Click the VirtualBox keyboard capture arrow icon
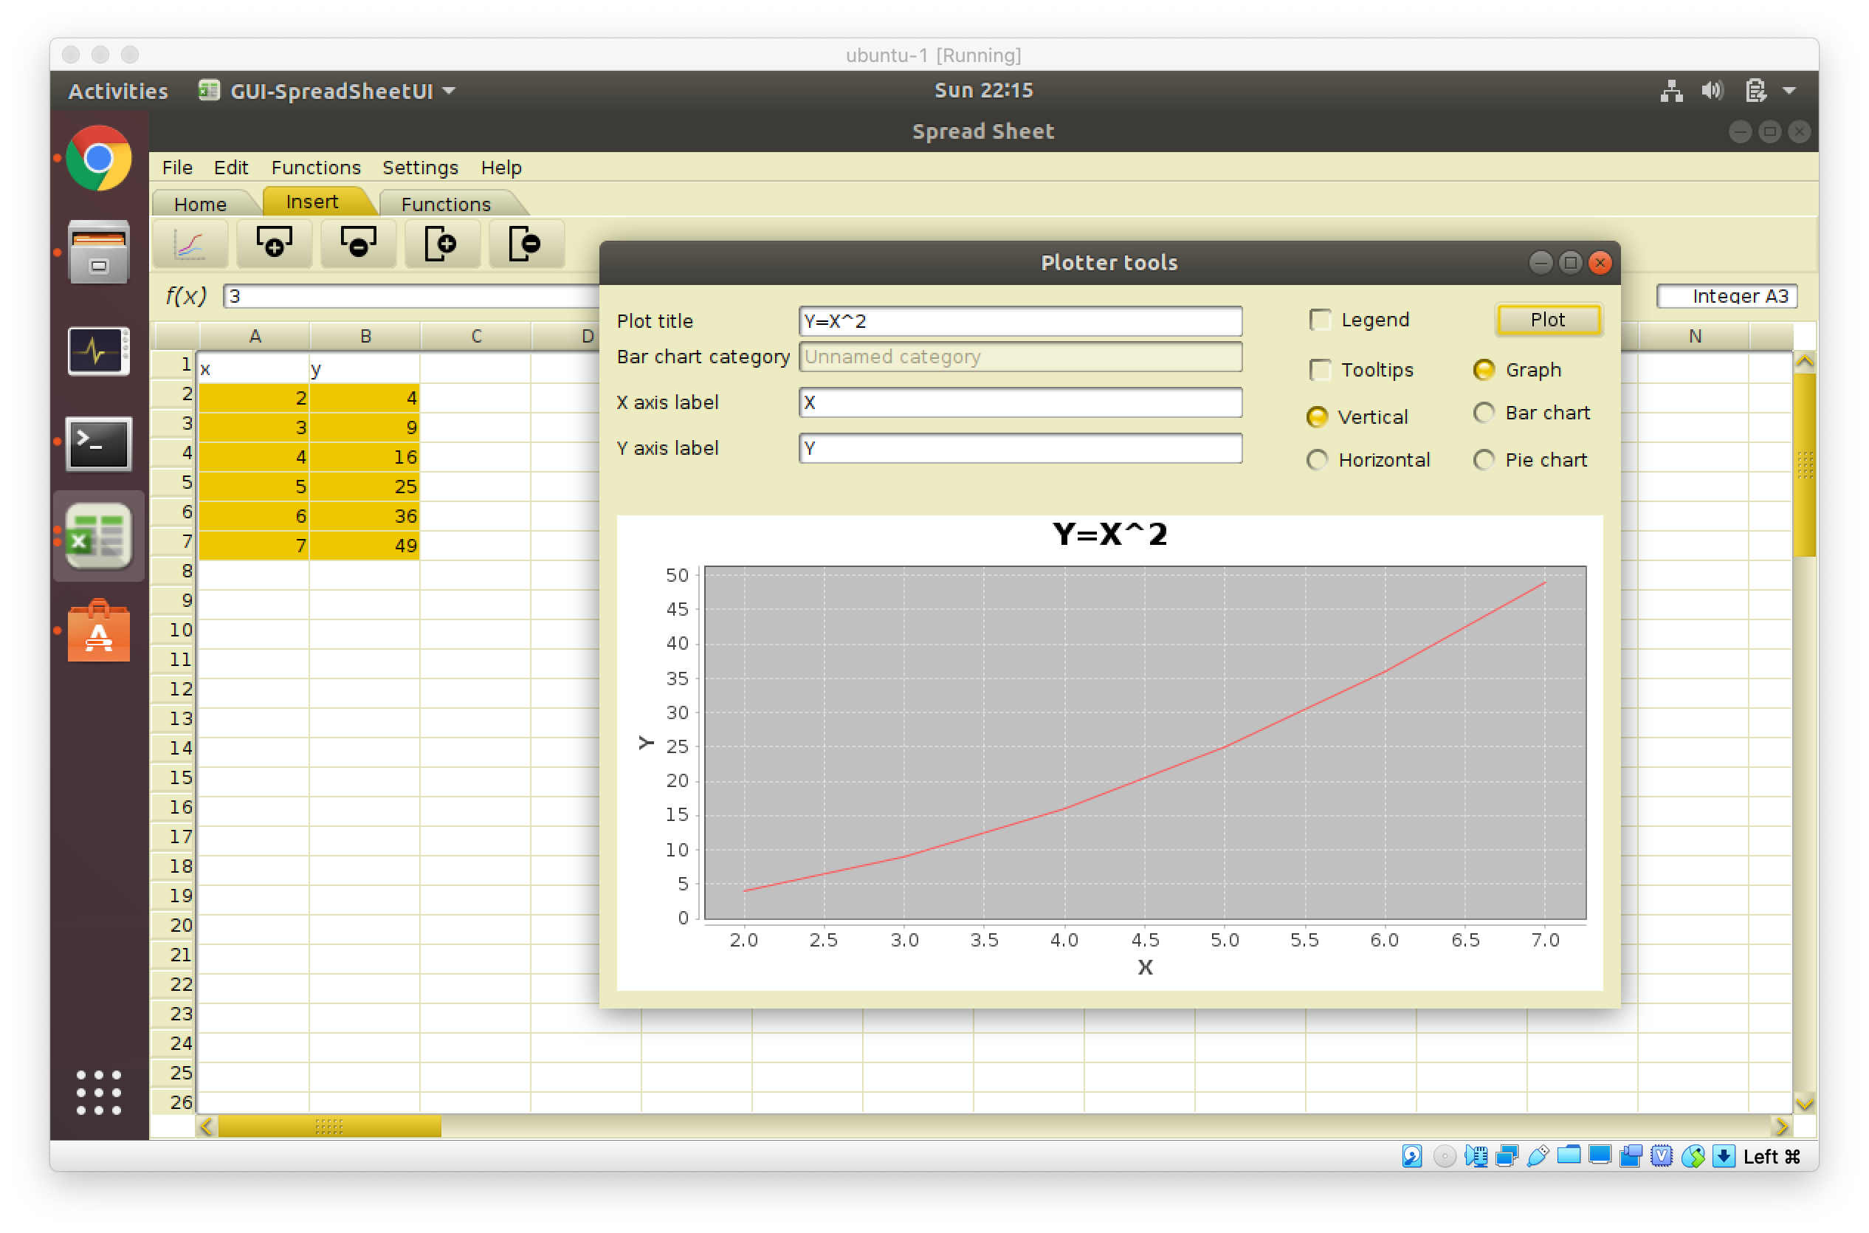The image size is (1869, 1233). click(1724, 1155)
